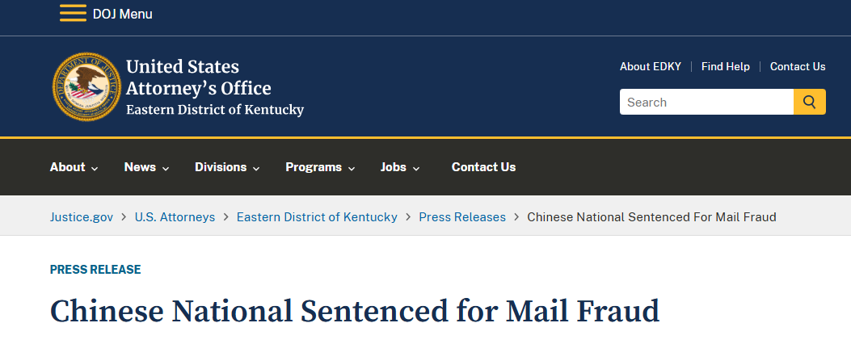Screen dimensions: 851x344
Task: Click United States Attorney's Office title
Action: (199, 78)
